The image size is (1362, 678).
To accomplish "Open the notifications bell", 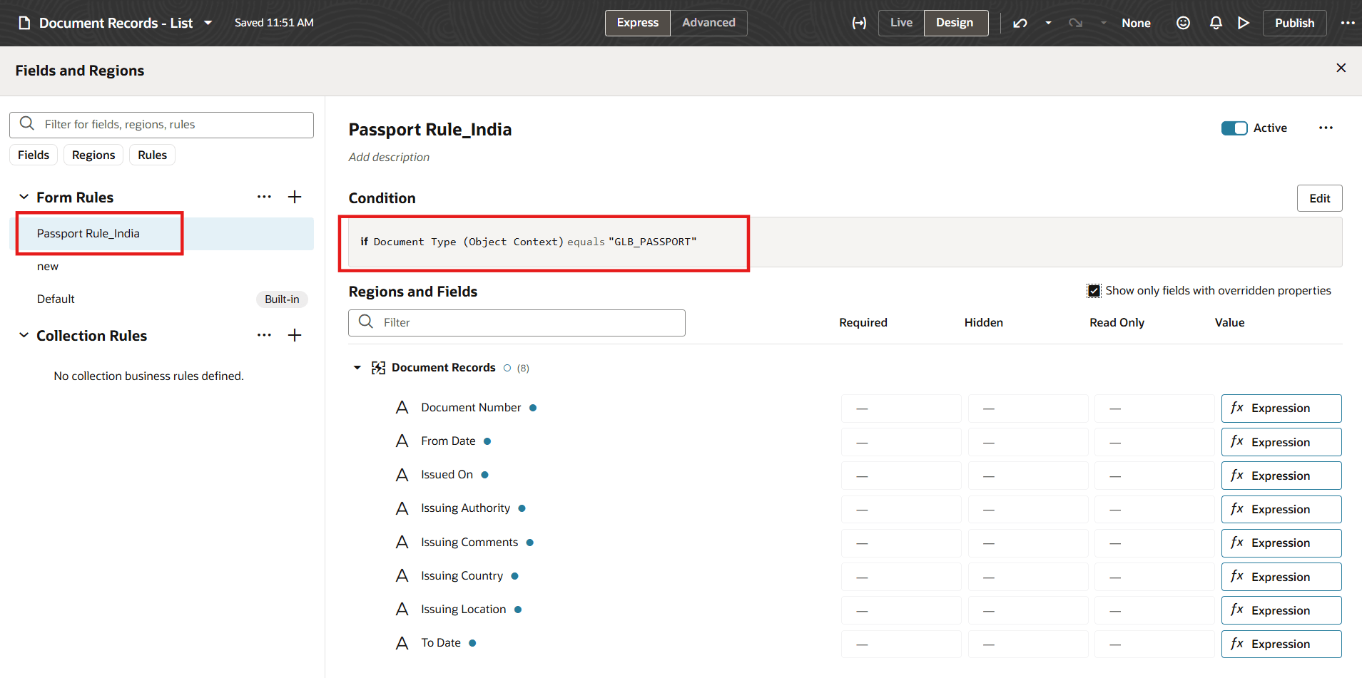I will point(1216,23).
